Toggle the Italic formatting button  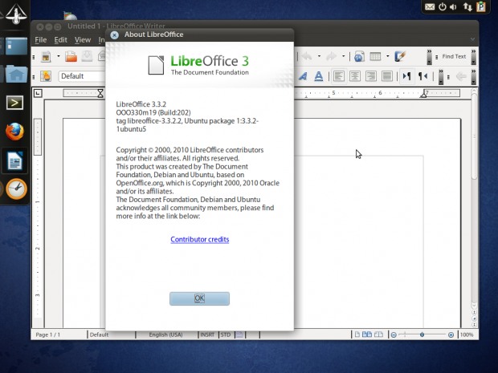(x=303, y=76)
